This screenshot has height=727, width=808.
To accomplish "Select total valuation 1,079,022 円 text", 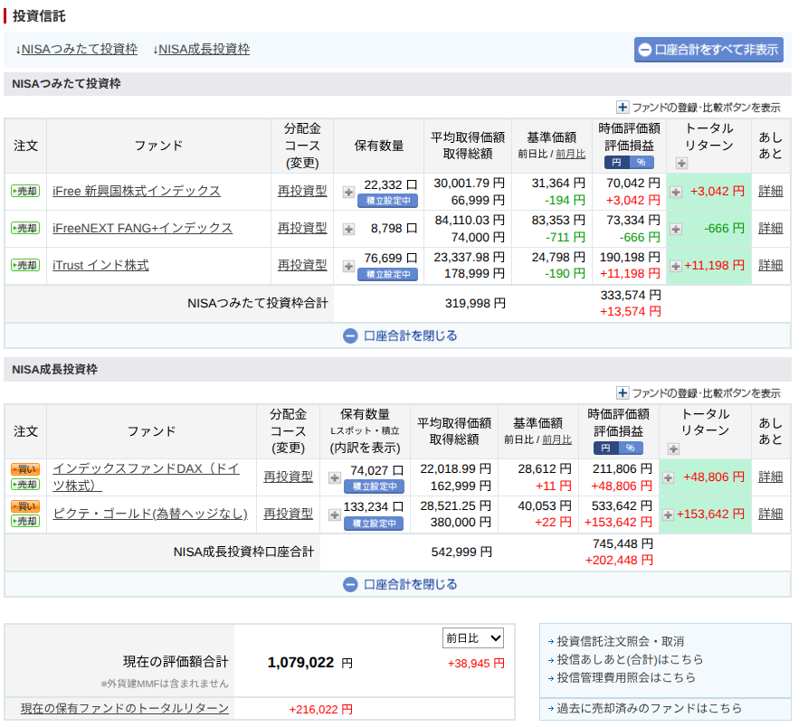I will point(309,663).
